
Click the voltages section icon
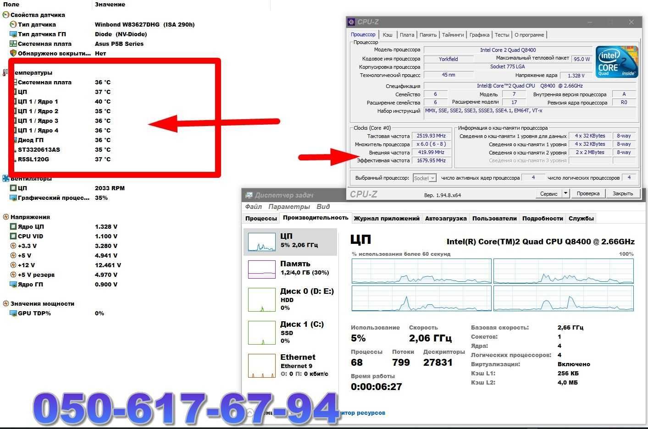[x=6, y=217]
